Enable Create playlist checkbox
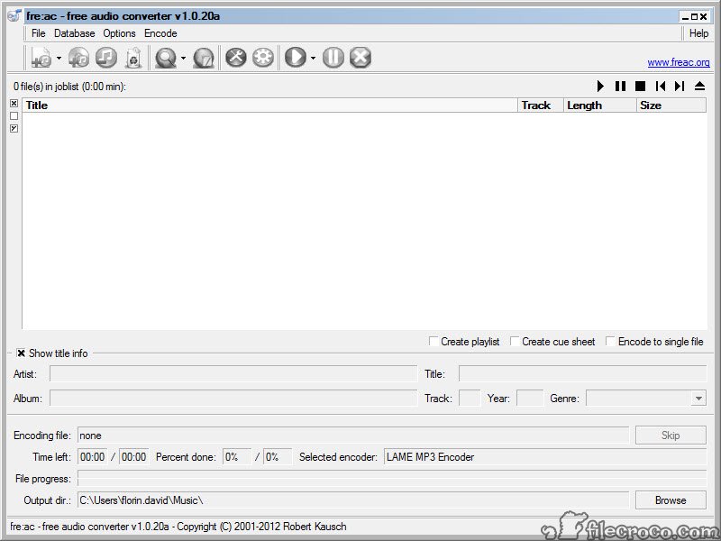The width and height of the screenshot is (721, 541). (x=434, y=341)
